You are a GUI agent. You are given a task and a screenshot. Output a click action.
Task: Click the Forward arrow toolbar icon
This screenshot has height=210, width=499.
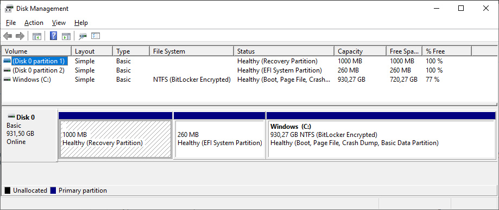[20, 36]
